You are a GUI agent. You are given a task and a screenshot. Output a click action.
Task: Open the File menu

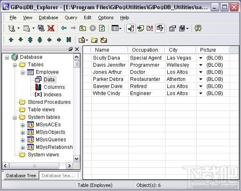click(13, 18)
